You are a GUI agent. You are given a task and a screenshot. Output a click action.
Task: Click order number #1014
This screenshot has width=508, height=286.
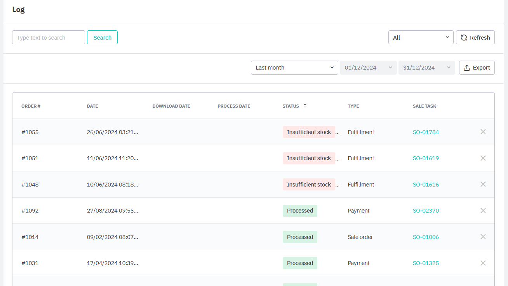[x=30, y=237]
